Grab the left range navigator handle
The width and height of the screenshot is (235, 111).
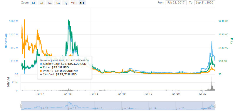click(21, 106)
